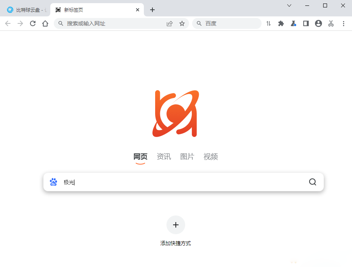Close the browser window
The width and height of the screenshot is (352, 267).
point(343,5)
